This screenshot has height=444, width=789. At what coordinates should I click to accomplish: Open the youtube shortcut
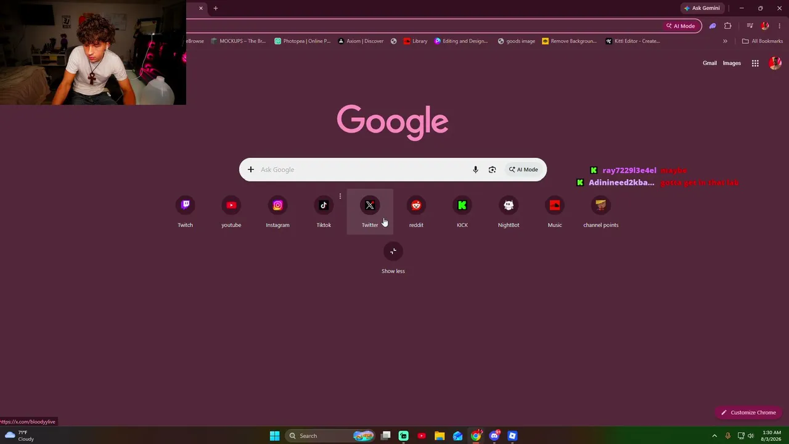tap(231, 212)
